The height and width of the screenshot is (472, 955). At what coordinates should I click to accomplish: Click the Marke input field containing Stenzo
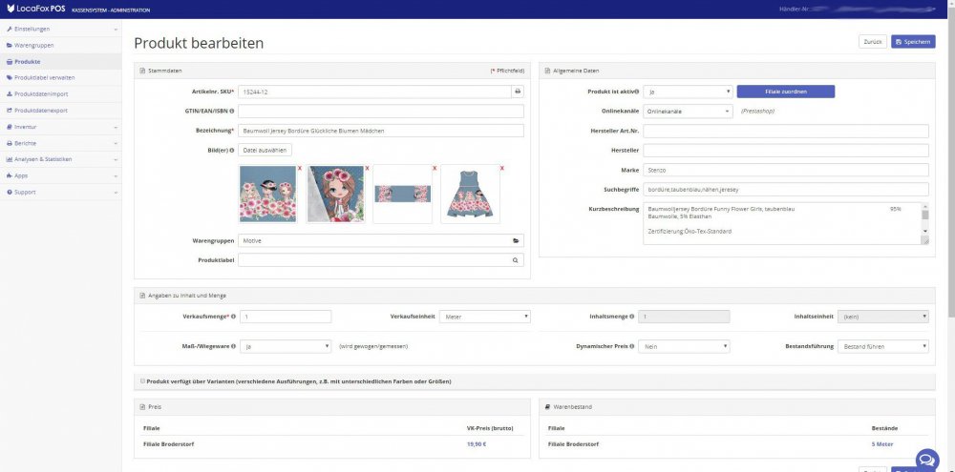[786, 170]
